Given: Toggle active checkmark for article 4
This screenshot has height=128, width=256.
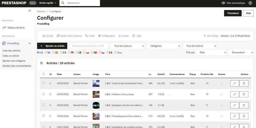Looking at the screenshot, I should [221, 105].
